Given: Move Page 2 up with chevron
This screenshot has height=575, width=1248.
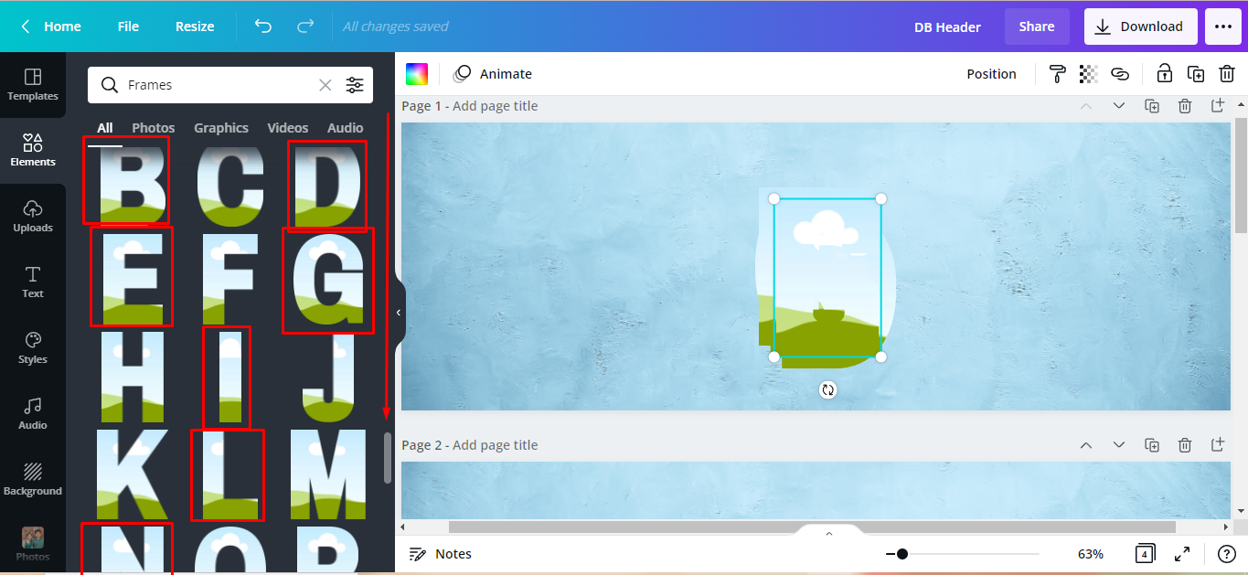Looking at the screenshot, I should click(1085, 445).
